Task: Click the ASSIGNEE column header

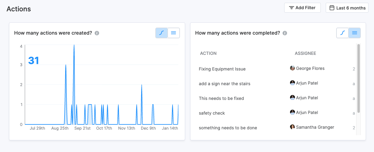Action: point(305,53)
